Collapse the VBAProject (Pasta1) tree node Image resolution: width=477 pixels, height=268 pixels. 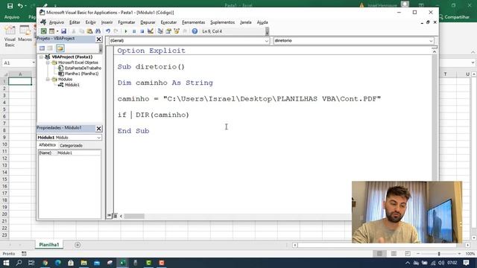tap(41, 57)
